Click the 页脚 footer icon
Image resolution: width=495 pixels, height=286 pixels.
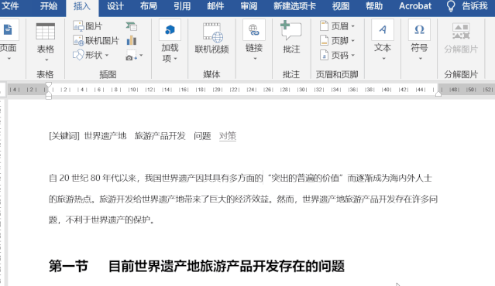point(324,41)
